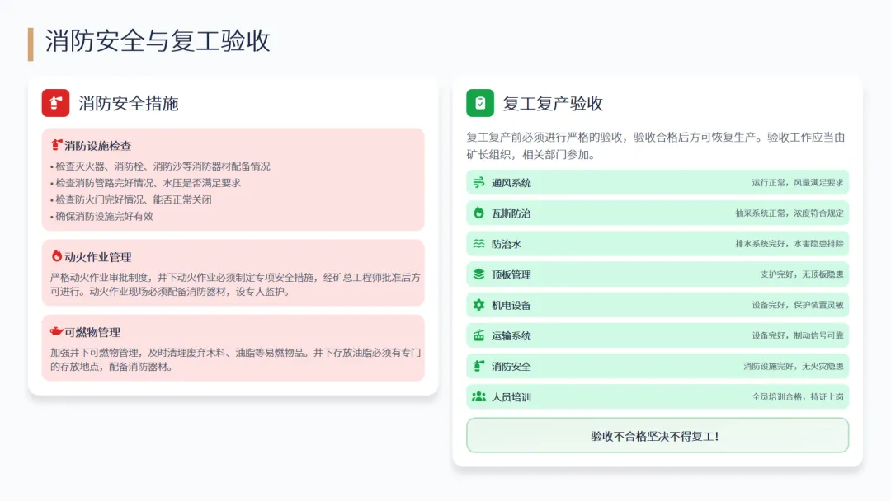
Task: Click the 全员培训合格，持证上岗 status text
Action: tap(797, 396)
